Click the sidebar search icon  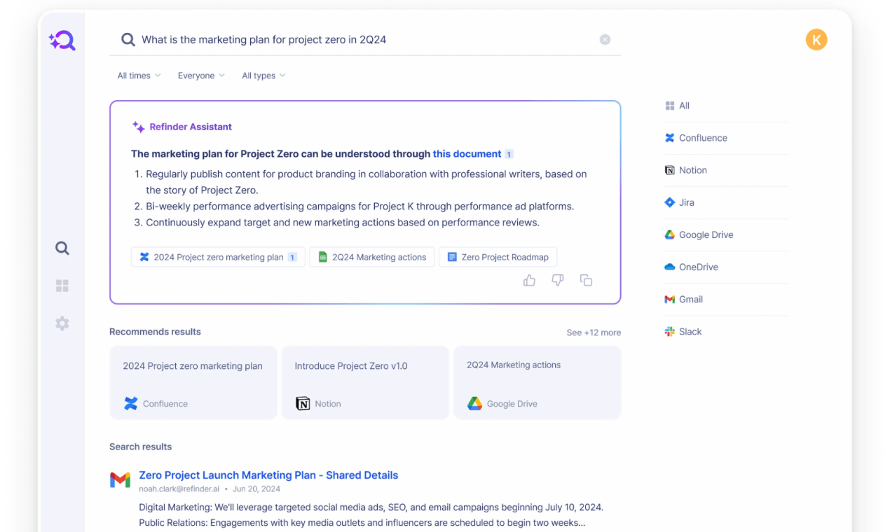pyautogui.click(x=62, y=248)
